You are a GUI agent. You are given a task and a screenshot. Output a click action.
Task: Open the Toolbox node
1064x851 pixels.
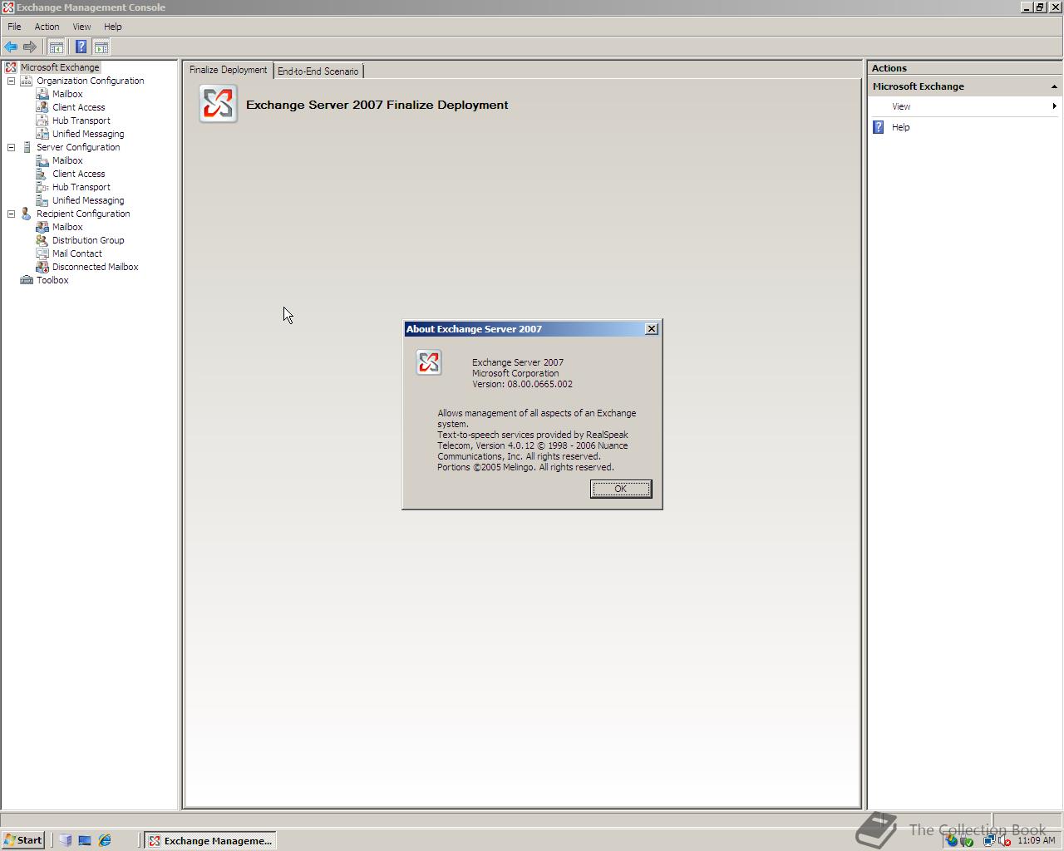click(52, 280)
